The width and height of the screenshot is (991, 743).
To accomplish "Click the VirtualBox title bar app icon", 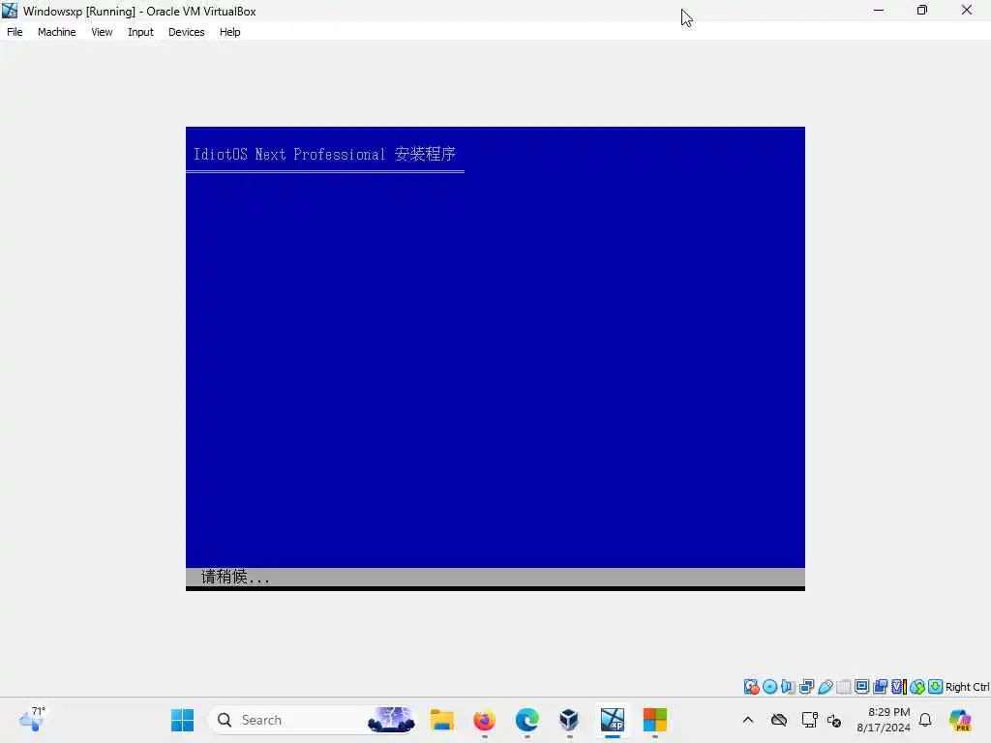I will 10,11.
